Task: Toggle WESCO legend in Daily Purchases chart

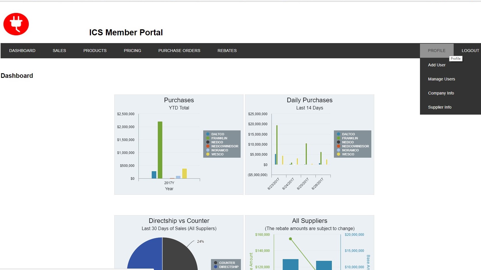Action: [x=345, y=154]
